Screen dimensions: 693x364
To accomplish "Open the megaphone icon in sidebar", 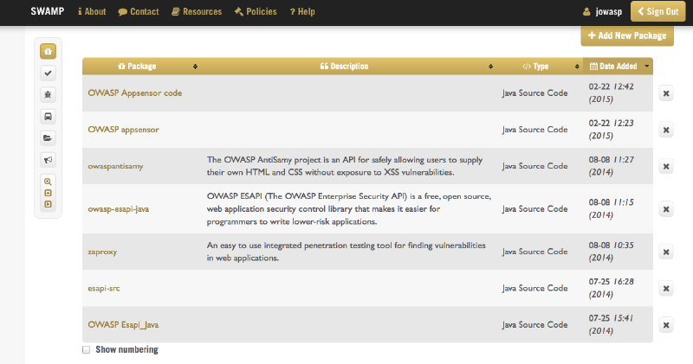I will (49, 159).
